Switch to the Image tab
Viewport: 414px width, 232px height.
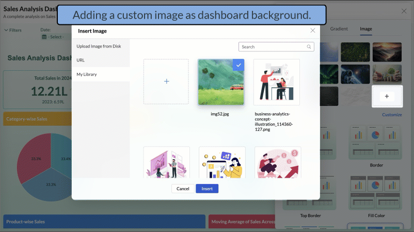pyautogui.click(x=365, y=29)
